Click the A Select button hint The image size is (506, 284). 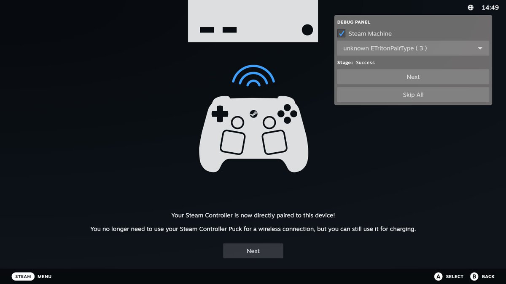point(449,276)
